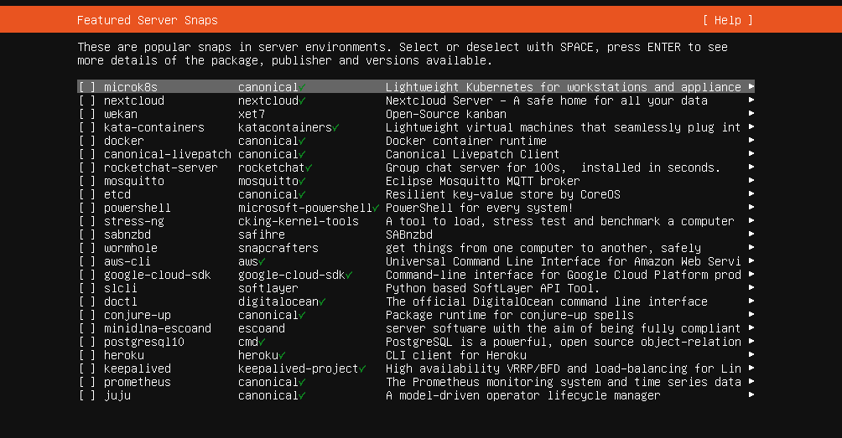The width and height of the screenshot is (842, 438).
Task: Toggle the prometheus snap checkbox
Action: coord(87,382)
